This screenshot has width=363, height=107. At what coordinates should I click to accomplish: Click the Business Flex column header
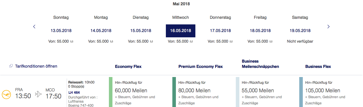tap(318, 66)
